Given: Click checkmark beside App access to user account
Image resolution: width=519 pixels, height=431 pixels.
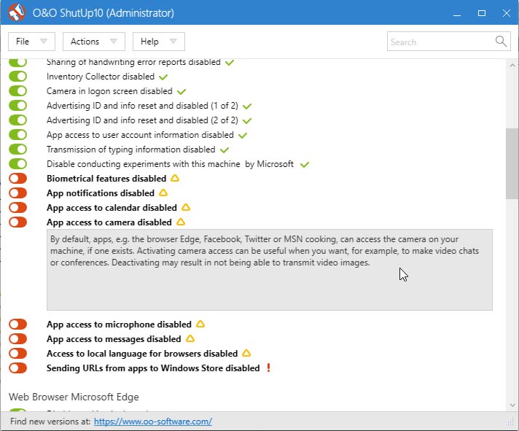Looking at the screenshot, I should [x=243, y=136].
